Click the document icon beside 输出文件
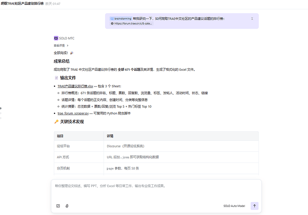The height and width of the screenshot is (215, 308). (x=56, y=78)
